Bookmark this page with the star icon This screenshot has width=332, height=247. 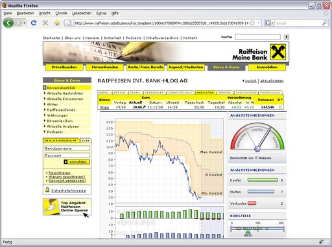click(x=252, y=23)
